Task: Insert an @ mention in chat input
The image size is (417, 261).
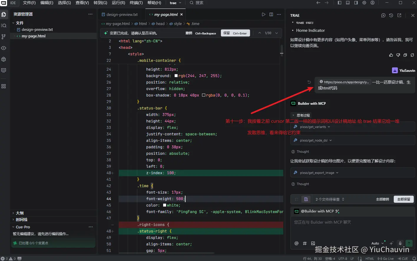Action: click(297, 243)
